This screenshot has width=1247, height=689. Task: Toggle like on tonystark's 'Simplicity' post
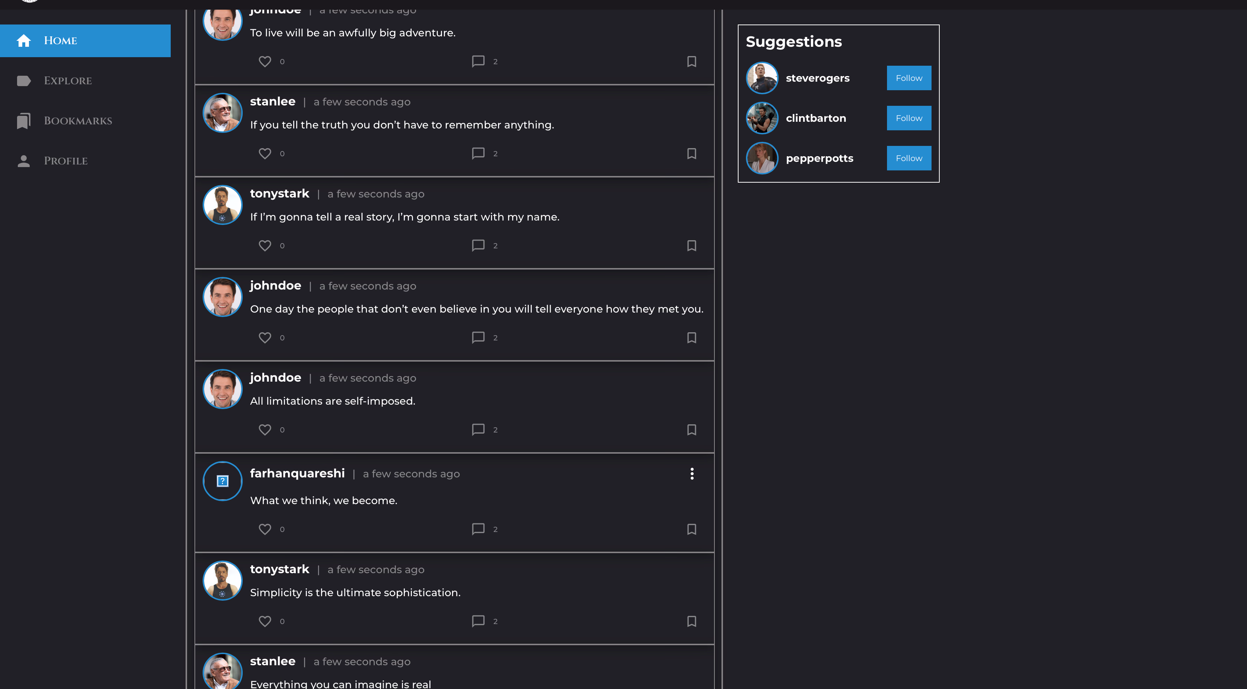click(265, 621)
